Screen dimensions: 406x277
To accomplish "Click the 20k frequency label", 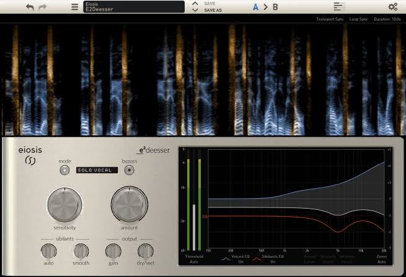I will click(x=384, y=250).
